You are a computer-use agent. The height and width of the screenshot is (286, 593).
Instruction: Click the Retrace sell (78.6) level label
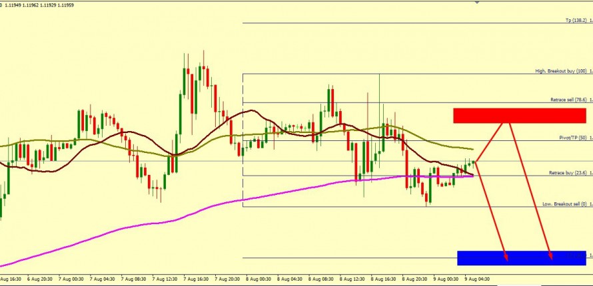tap(568, 100)
